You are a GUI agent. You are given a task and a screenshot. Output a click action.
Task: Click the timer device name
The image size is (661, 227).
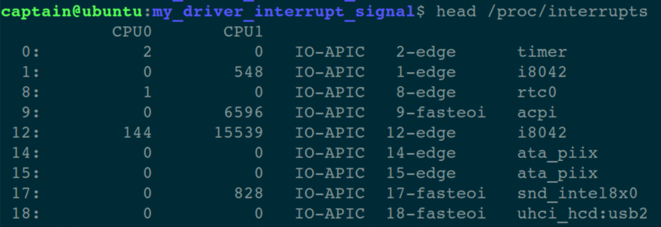[542, 52]
